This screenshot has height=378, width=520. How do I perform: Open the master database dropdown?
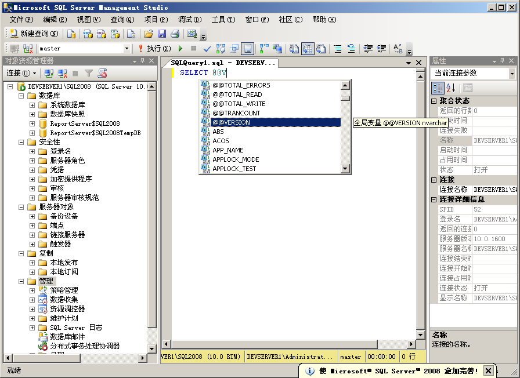[x=127, y=49]
